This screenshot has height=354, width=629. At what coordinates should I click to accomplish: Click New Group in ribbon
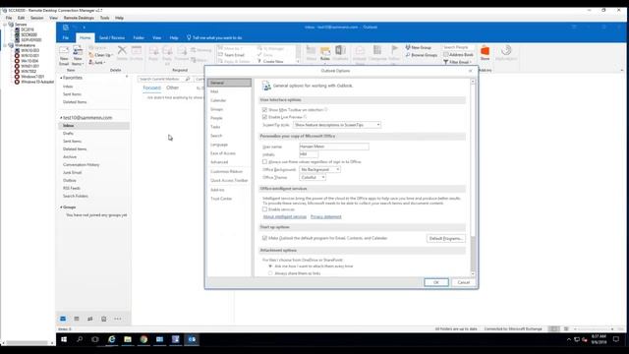pyautogui.click(x=419, y=47)
